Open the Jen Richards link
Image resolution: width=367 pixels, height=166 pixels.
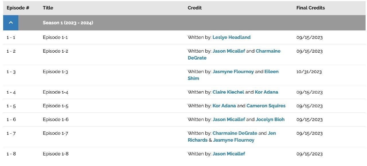point(232,137)
